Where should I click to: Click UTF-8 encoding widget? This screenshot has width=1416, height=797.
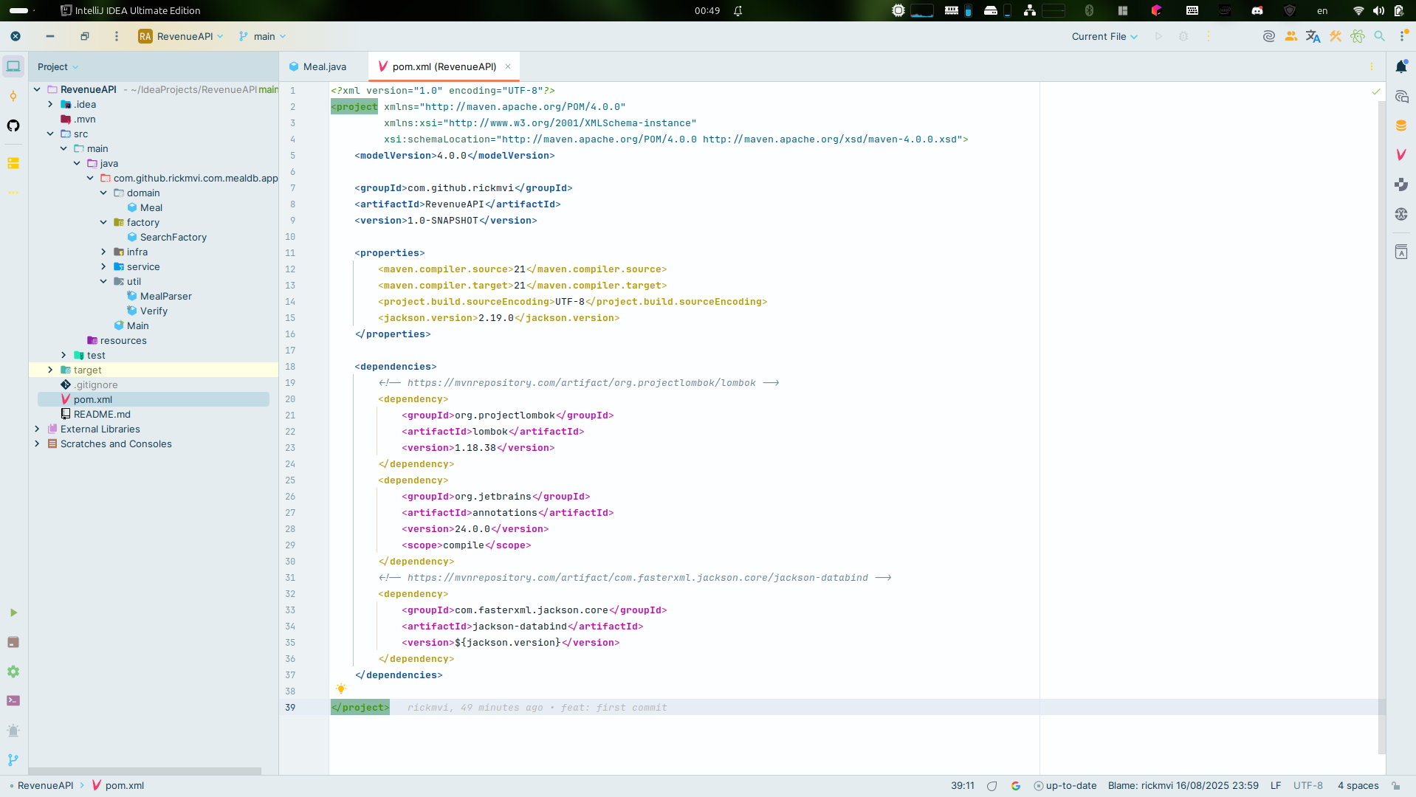[1307, 786]
